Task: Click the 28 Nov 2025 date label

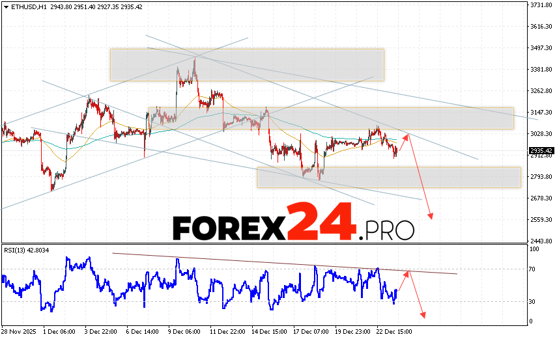Action: click(19, 331)
